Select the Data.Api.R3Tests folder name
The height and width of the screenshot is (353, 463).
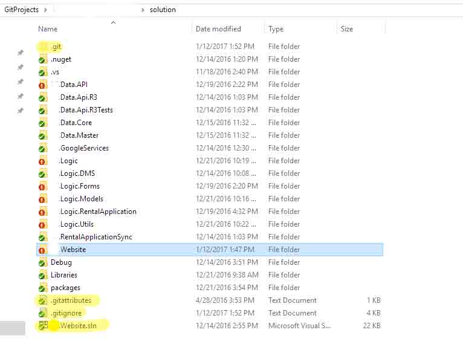tap(86, 110)
